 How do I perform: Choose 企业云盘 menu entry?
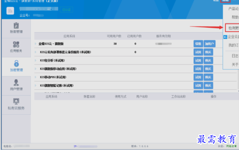[231, 37]
